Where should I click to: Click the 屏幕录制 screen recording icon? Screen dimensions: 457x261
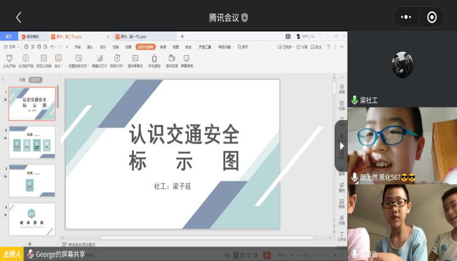(x=186, y=58)
